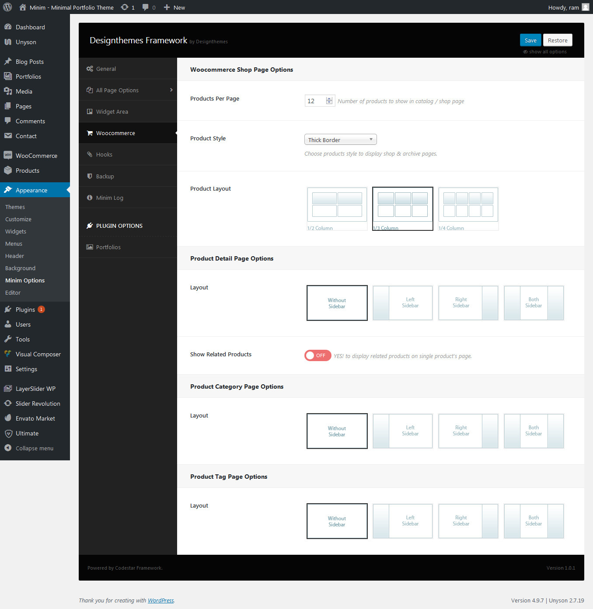The image size is (593, 609).
Task: Toggle the Show Related Products switch
Action: 317,355
